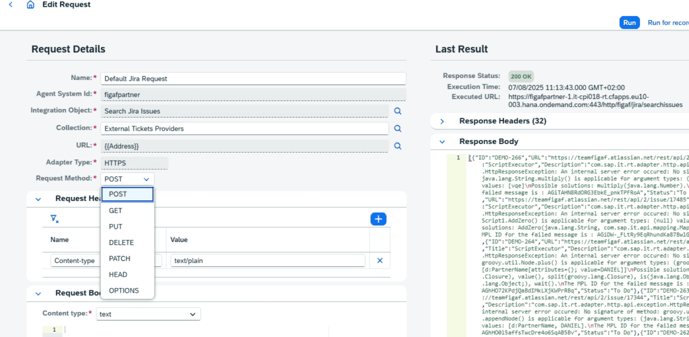
Task: Go back using the top-left arrow
Action: 11,5
